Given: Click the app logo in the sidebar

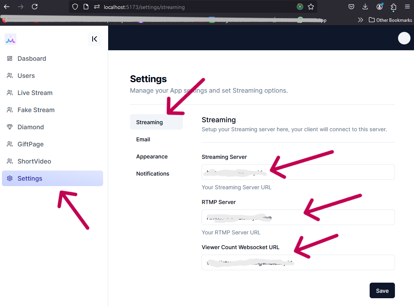Looking at the screenshot, I should (x=11, y=39).
